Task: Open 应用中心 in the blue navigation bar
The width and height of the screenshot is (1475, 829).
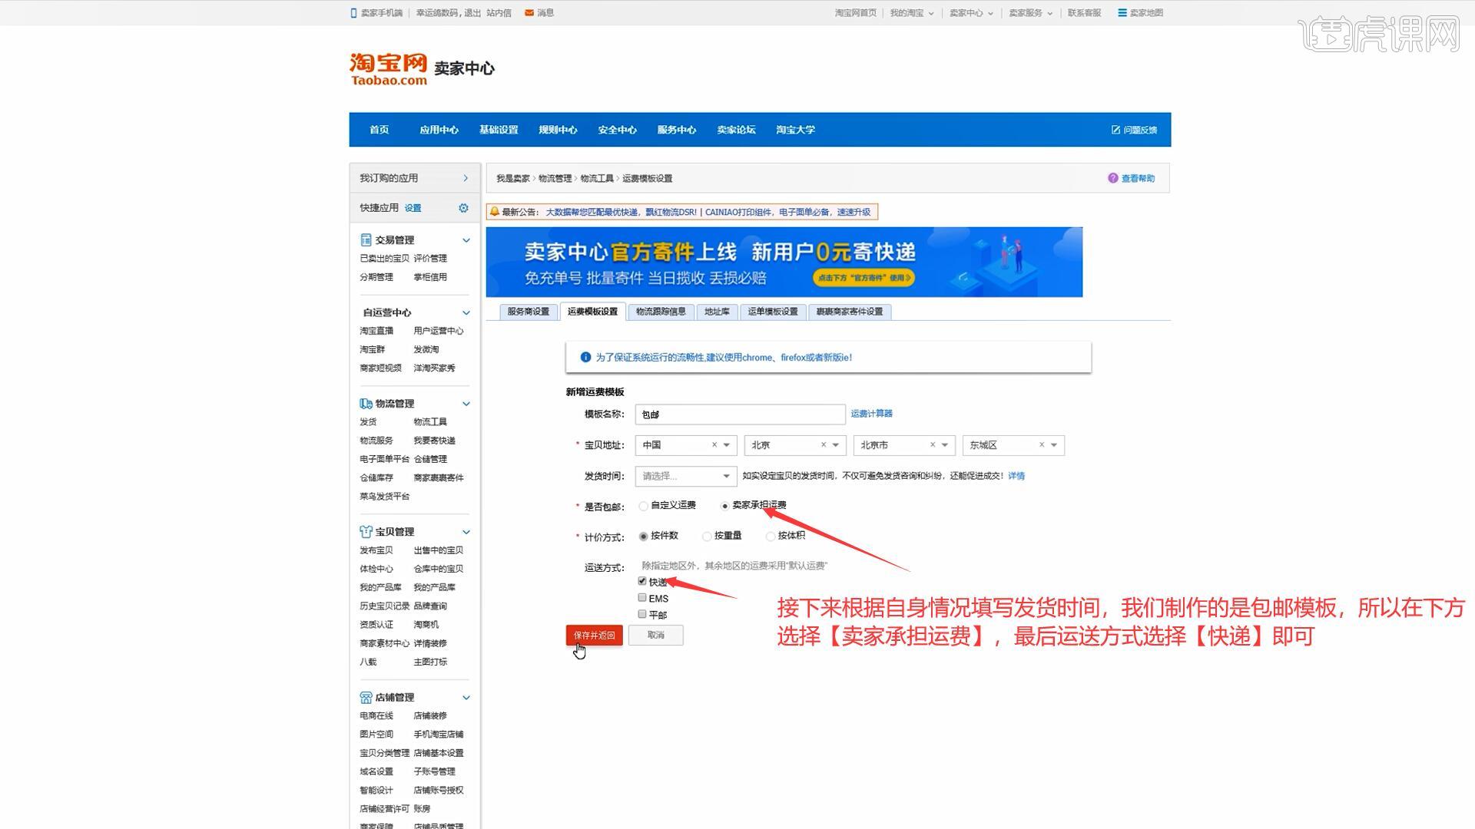Action: click(439, 130)
